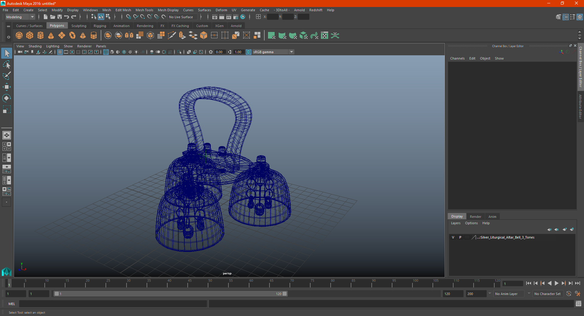The image size is (584, 316).
Task: Click the Extrude shelf icon
Action: 182,36
